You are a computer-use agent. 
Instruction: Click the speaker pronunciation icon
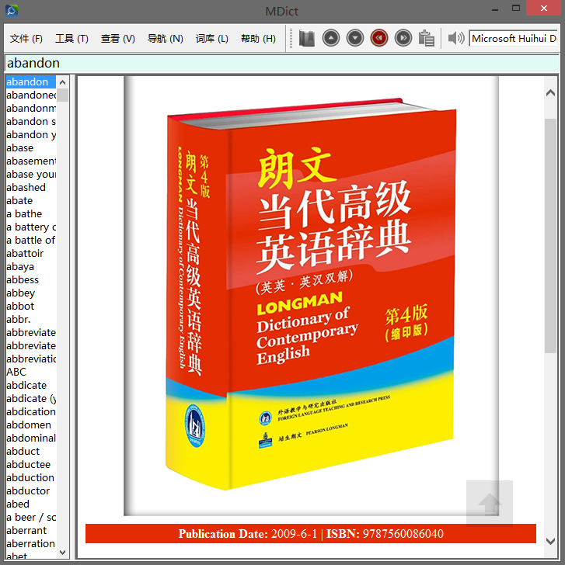click(x=456, y=38)
